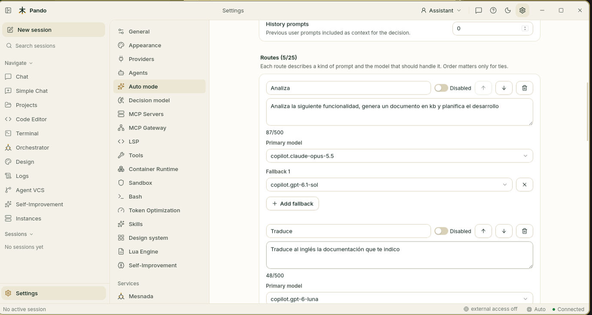Viewport: 592px width, 315px height.
Task: Open the chat bubble icon in title bar
Action: point(479,10)
